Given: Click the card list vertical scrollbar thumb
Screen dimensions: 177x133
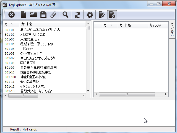Looking at the screenshot, I should [88, 28].
